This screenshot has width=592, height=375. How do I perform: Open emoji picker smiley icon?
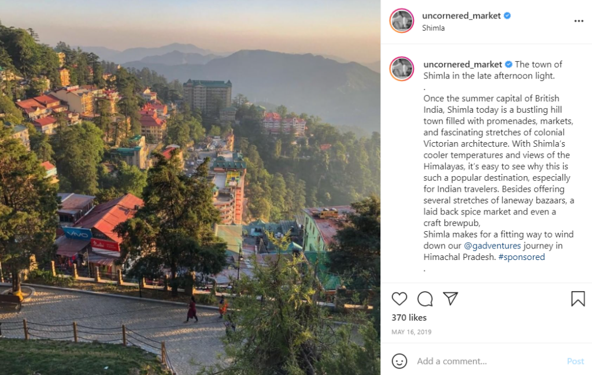tap(399, 361)
